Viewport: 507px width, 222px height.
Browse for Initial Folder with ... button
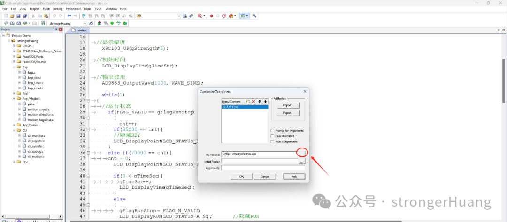pyautogui.click(x=302, y=161)
